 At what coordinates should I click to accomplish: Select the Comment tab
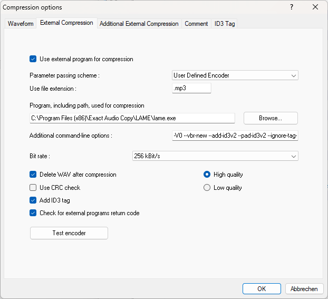point(196,24)
